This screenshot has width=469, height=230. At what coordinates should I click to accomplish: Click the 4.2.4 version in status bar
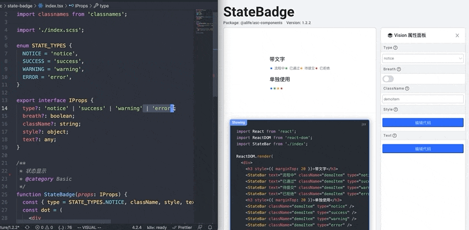137,227
